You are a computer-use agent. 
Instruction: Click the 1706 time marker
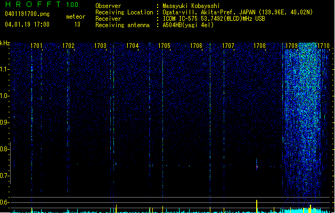196,46
